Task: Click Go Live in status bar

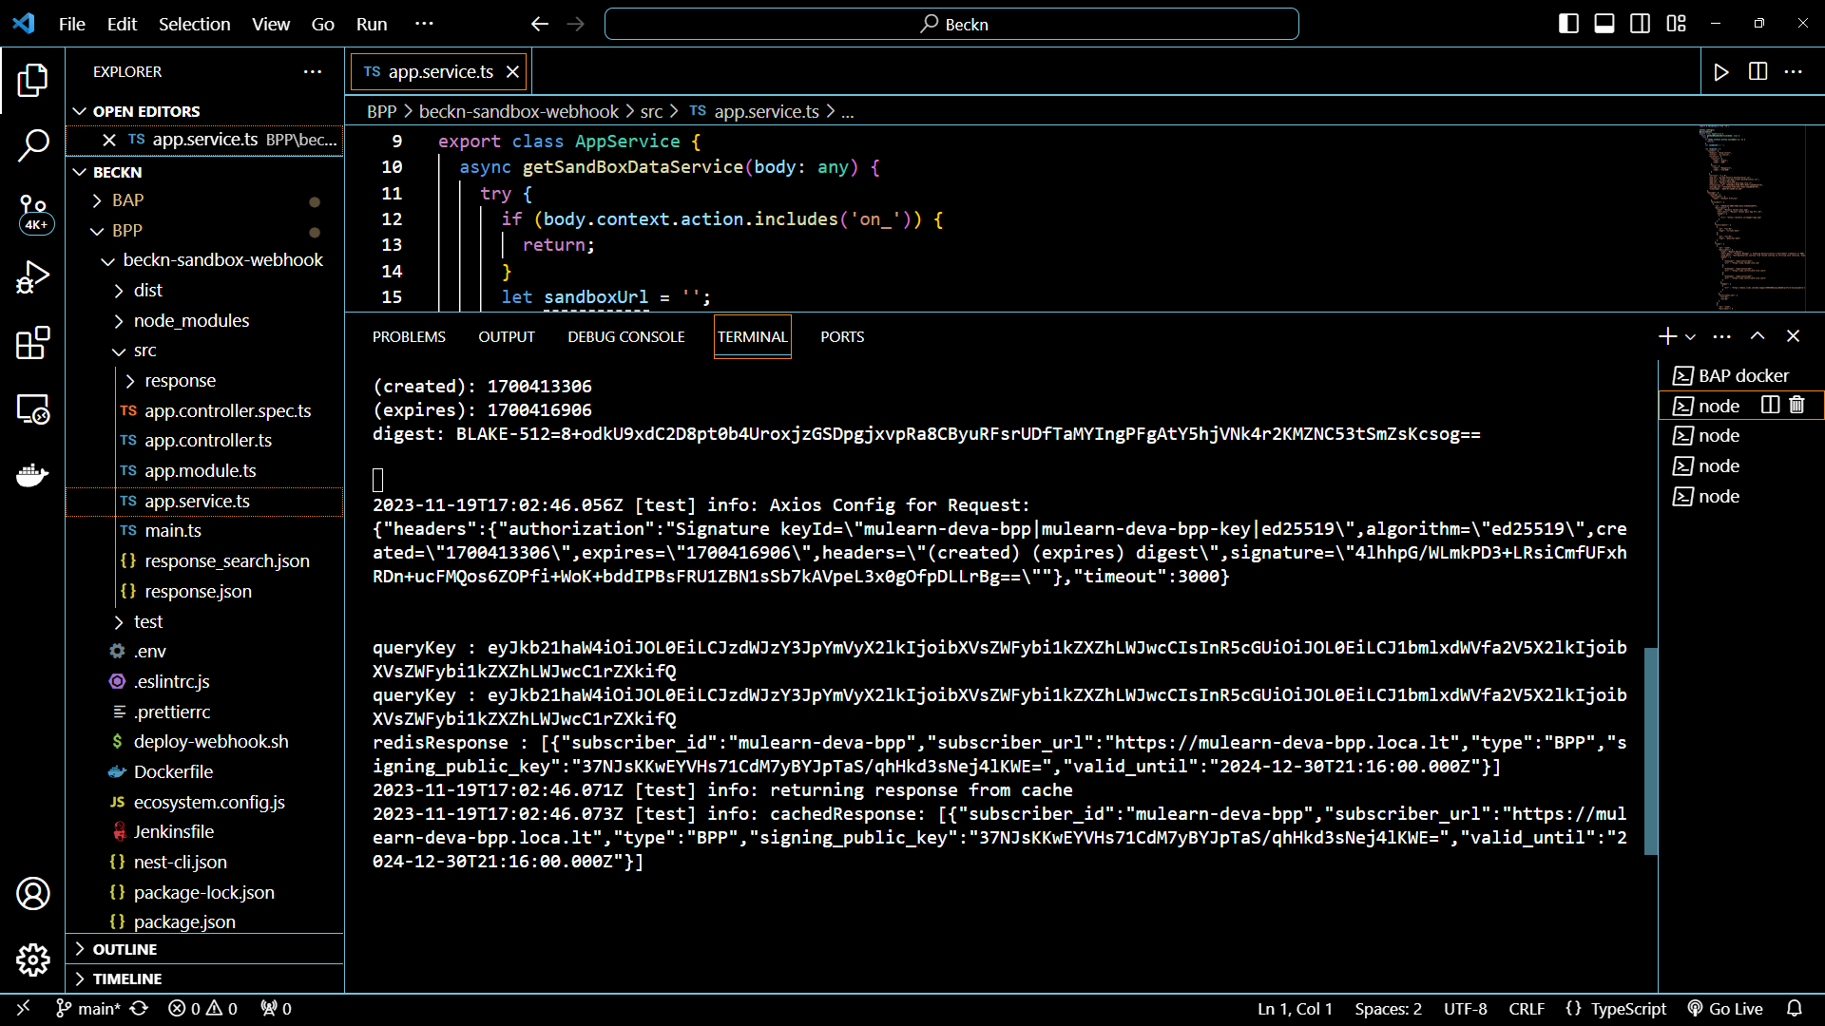Action: (1725, 1009)
